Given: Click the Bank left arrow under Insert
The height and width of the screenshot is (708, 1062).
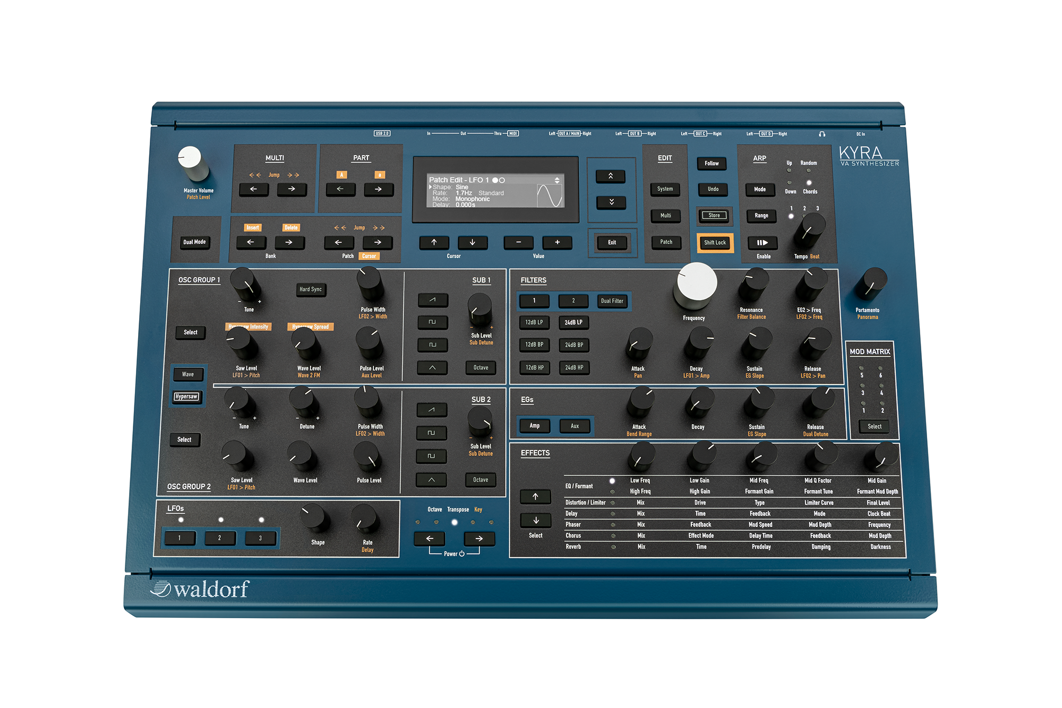Looking at the screenshot, I should pos(251,242).
